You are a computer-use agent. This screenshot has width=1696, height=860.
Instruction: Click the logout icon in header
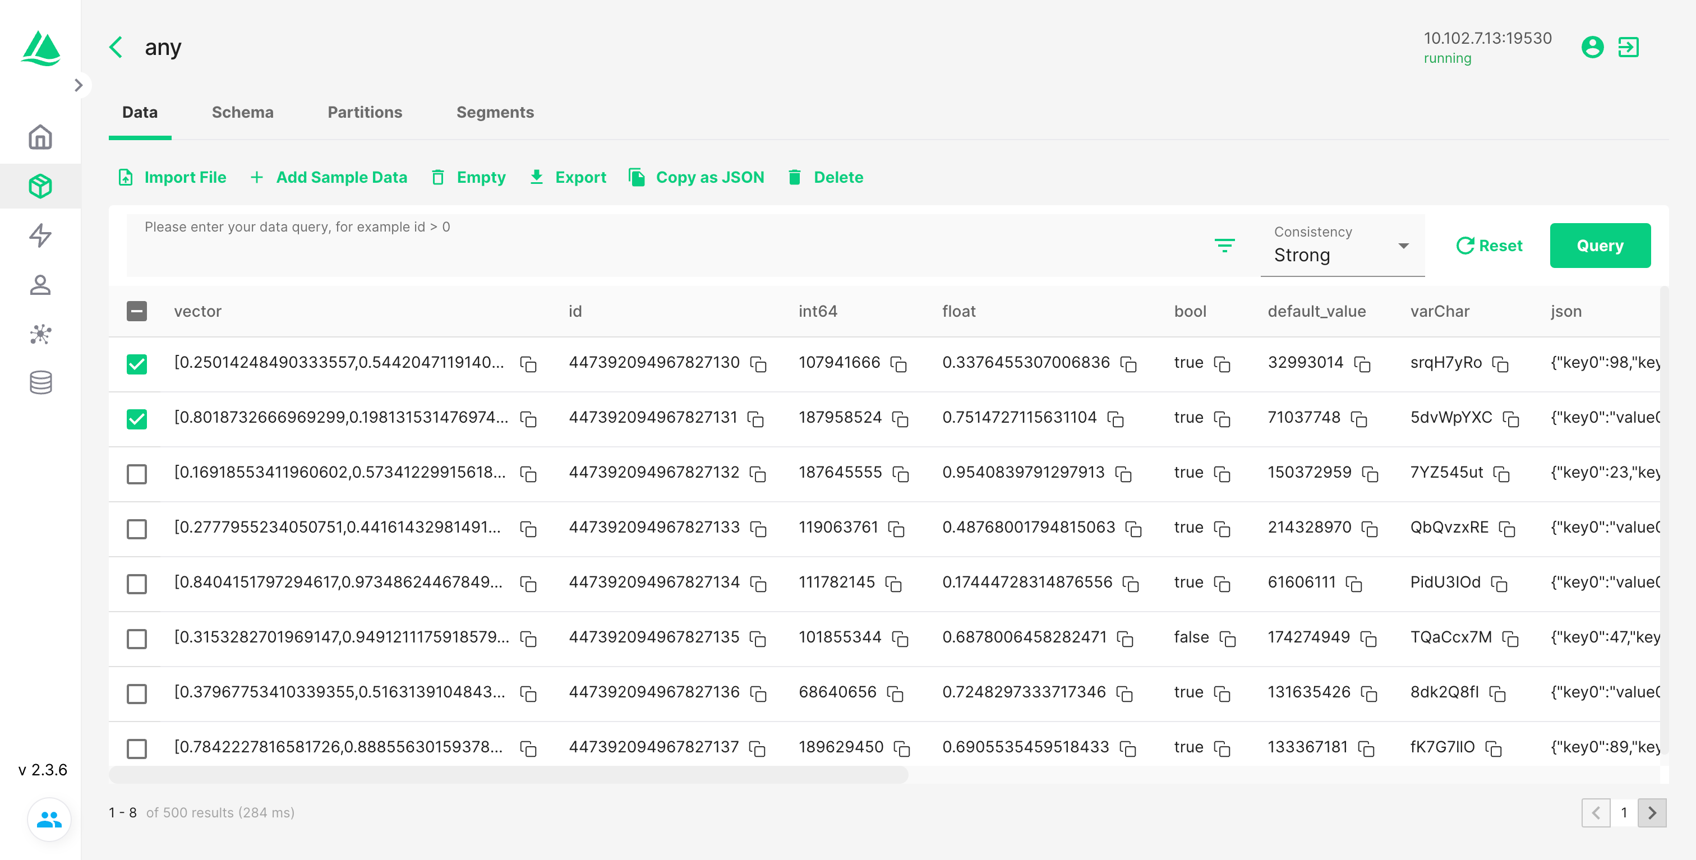pyautogui.click(x=1628, y=48)
